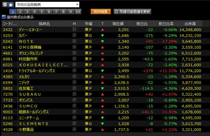Open memo icon for メルカリ
This screenshot has height=136, width=210.
[74, 76]
